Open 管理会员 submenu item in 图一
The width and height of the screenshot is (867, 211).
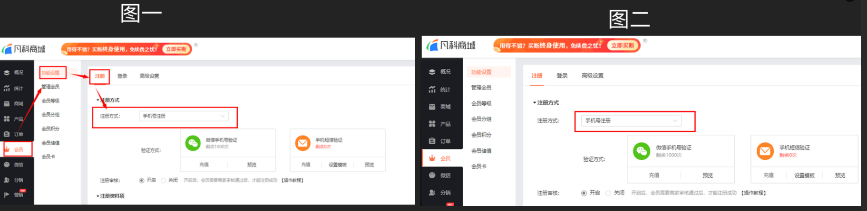click(x=50, y=87)
